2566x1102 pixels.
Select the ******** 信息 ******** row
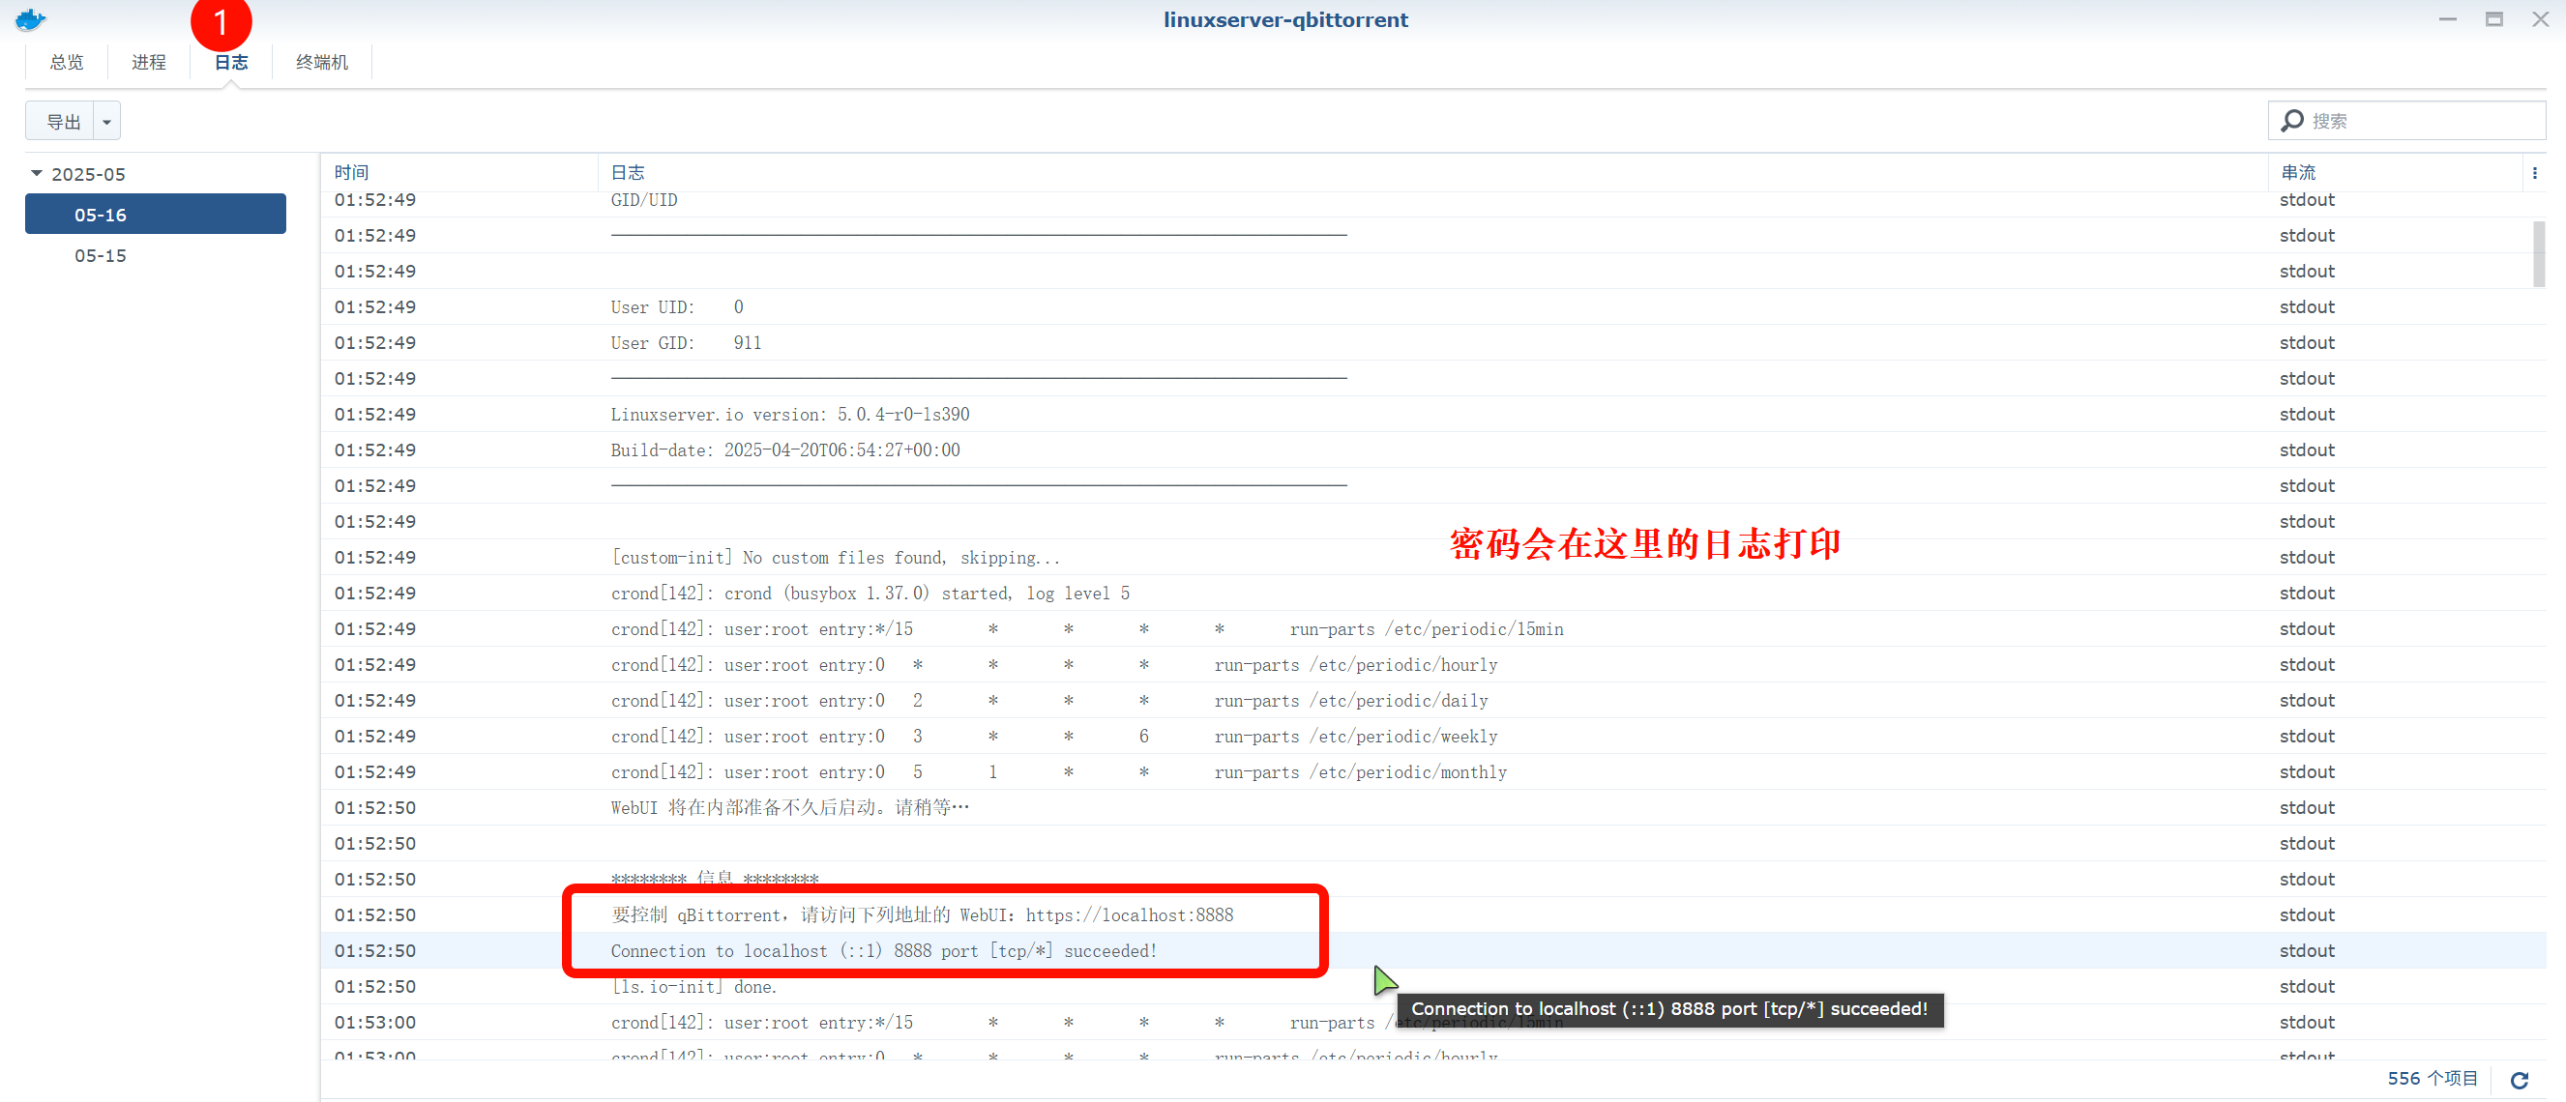pos(1432,879)
